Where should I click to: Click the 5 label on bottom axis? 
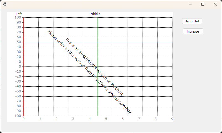(x=106, y=119)
